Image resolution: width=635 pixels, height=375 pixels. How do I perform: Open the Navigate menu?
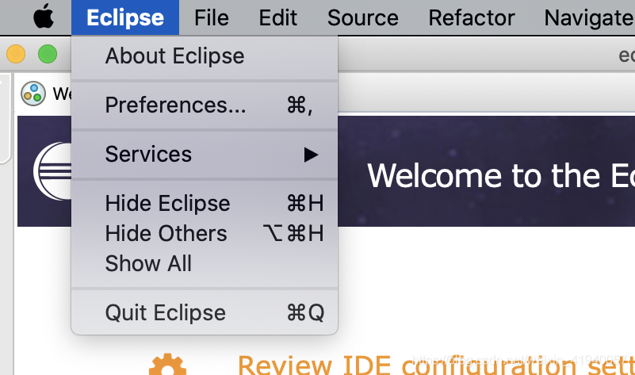click(x=589, y=18)
